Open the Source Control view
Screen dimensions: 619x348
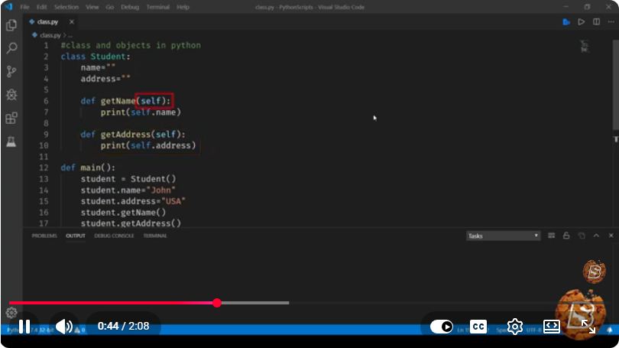pos(11,71)
